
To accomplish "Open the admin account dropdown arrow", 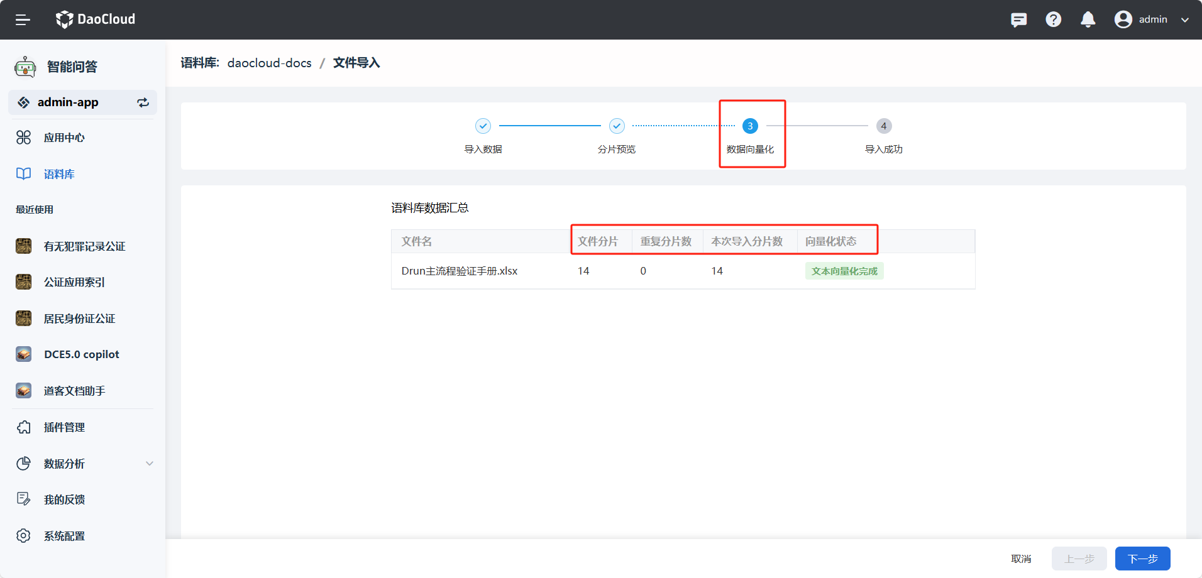I will (x=1185, y=19).
